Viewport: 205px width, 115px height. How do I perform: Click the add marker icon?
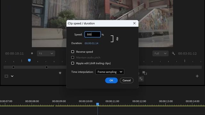click(x=60, y=73)
